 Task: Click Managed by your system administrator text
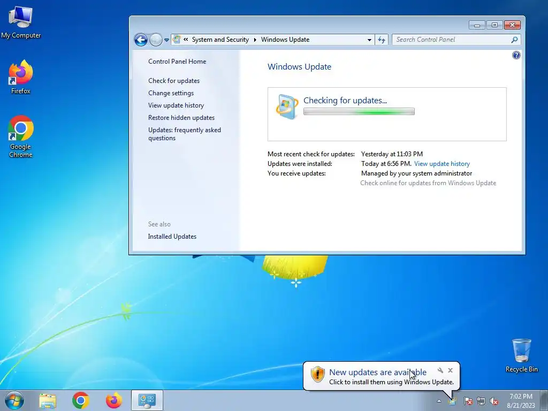(416, 173)
